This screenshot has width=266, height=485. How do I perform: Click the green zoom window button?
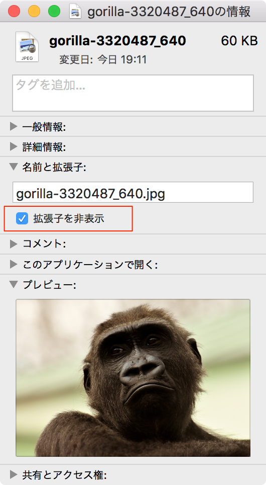54,12
